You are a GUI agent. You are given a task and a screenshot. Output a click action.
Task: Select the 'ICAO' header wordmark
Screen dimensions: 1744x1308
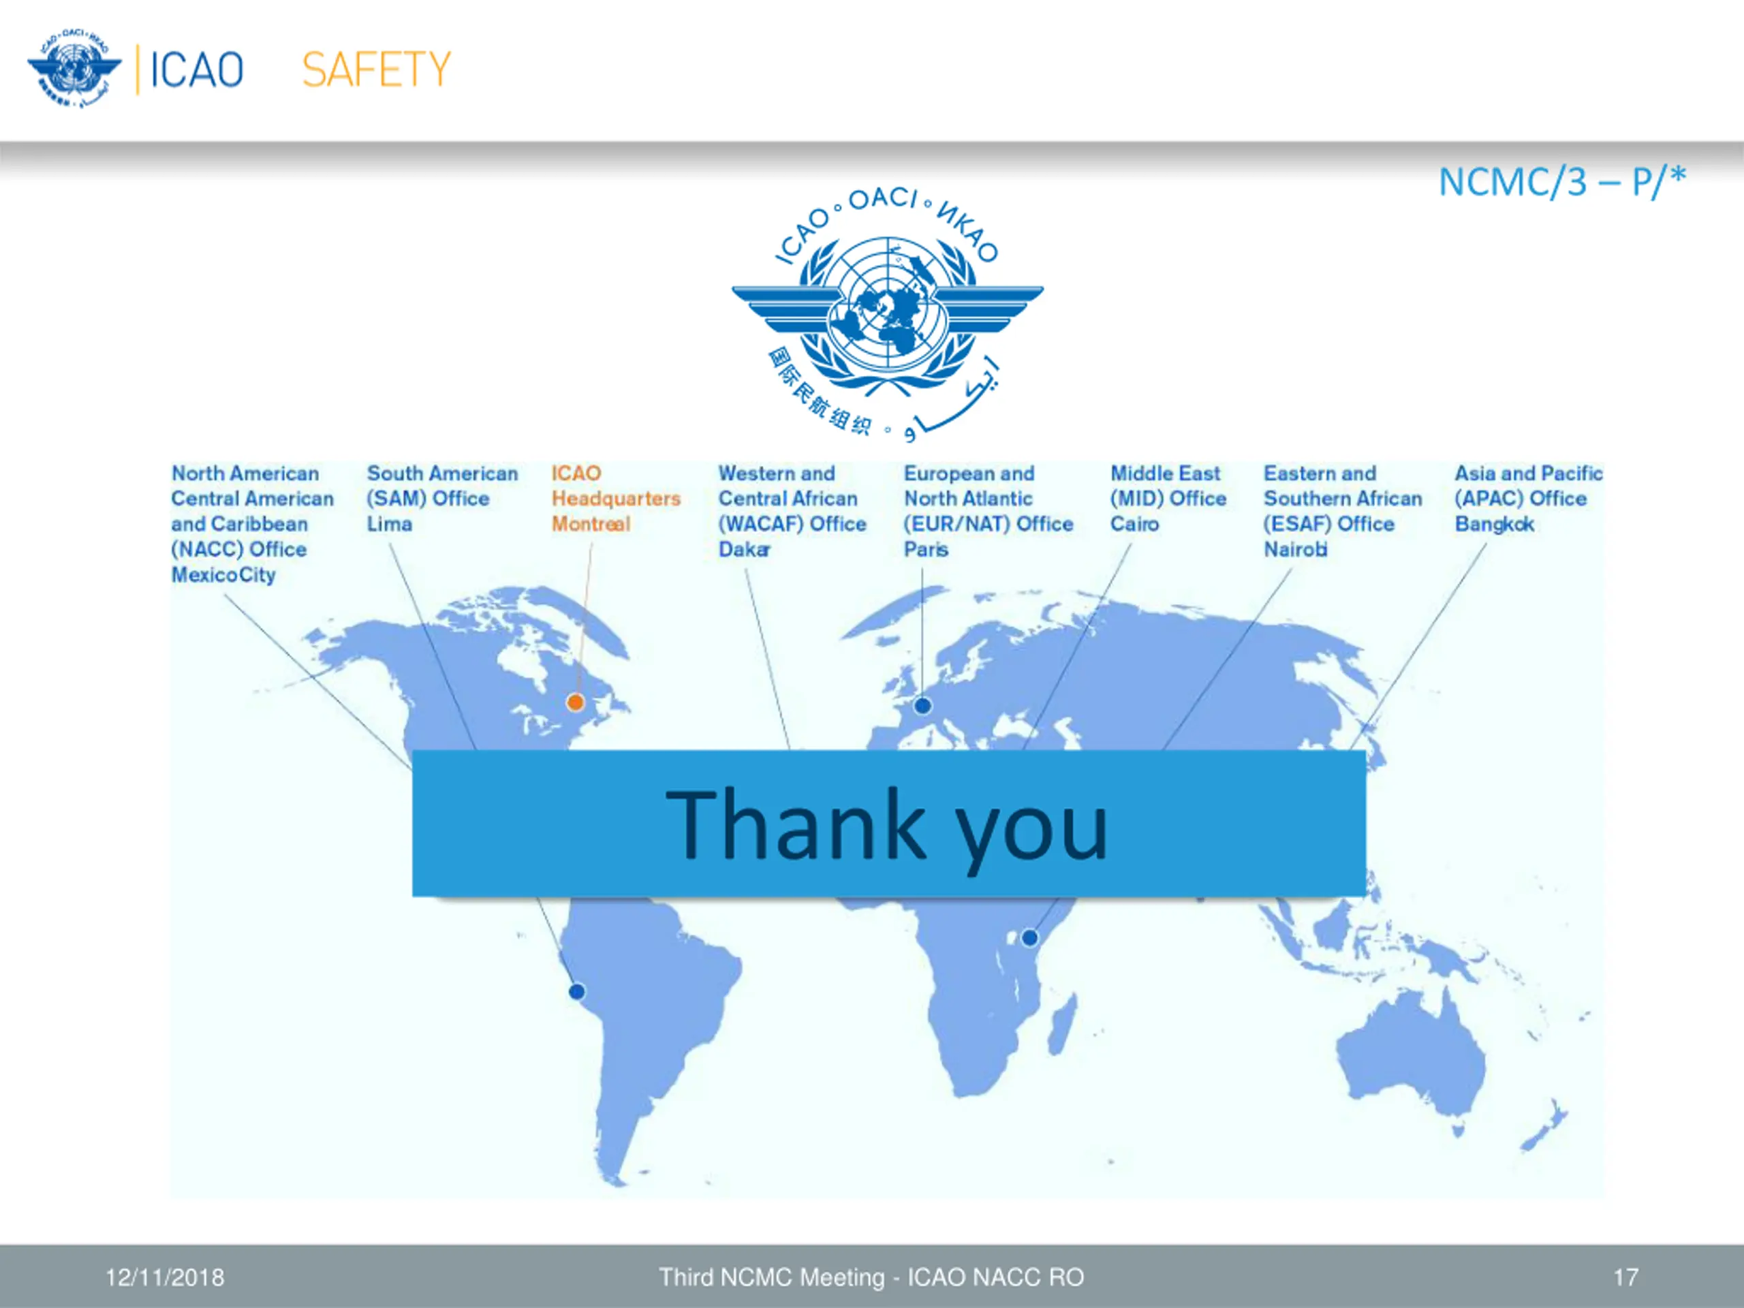pyautogui.click(x=196, y=69)
